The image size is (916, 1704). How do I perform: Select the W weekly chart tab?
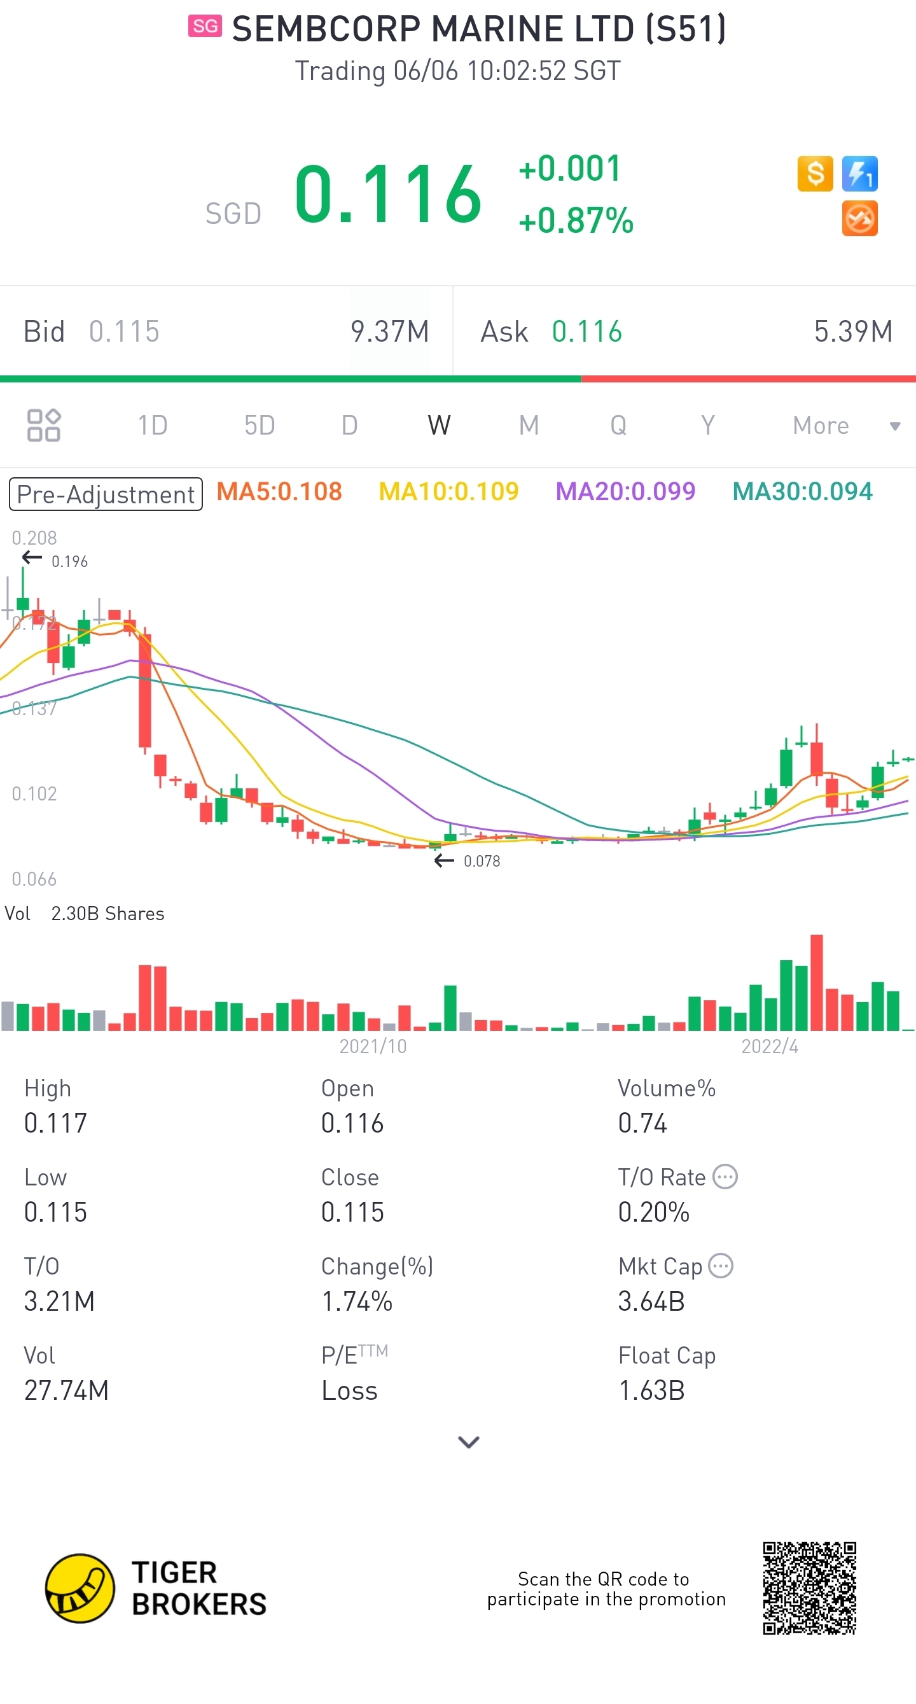click(x=439, y=425)
